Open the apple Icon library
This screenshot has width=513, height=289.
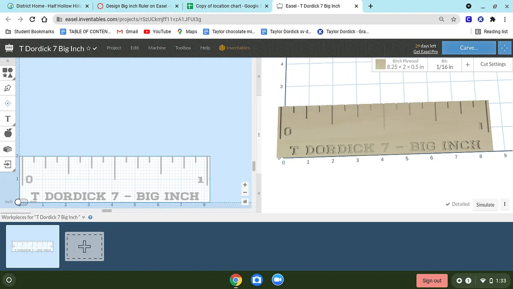pos(8,134)
